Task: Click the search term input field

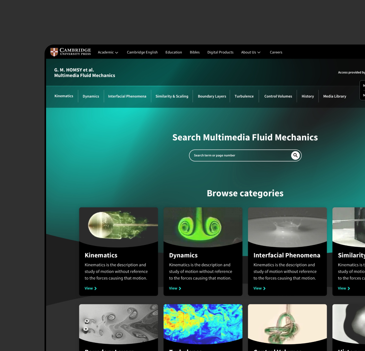Action: pyautogui.click(x=239, y=155)
